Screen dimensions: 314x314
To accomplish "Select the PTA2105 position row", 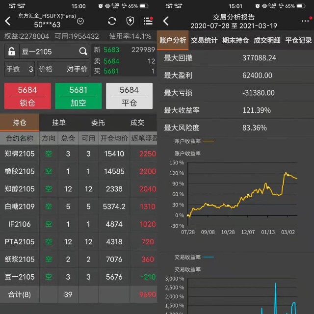I will pyautogui.click(x=78, y=242).
